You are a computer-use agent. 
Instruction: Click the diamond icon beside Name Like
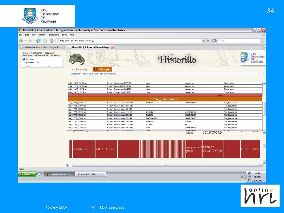click(26, 63)
